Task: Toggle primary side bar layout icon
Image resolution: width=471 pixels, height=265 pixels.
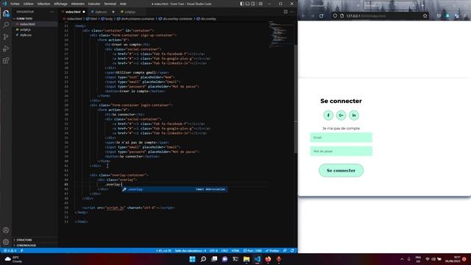Action: pos(242,4)
